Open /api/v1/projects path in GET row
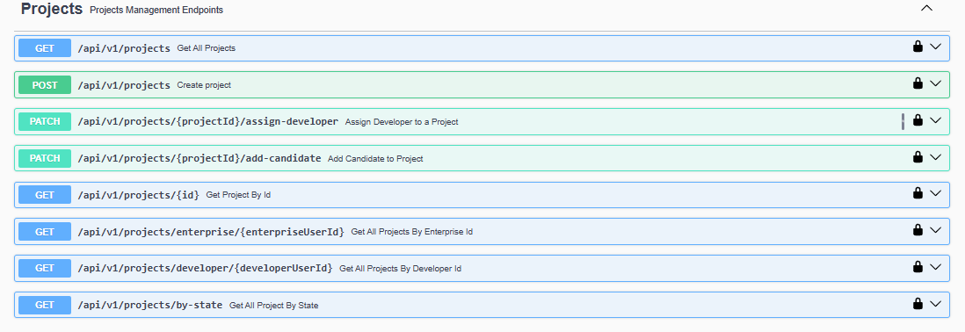Screen dimensions: 965x332 pos(124,48)
